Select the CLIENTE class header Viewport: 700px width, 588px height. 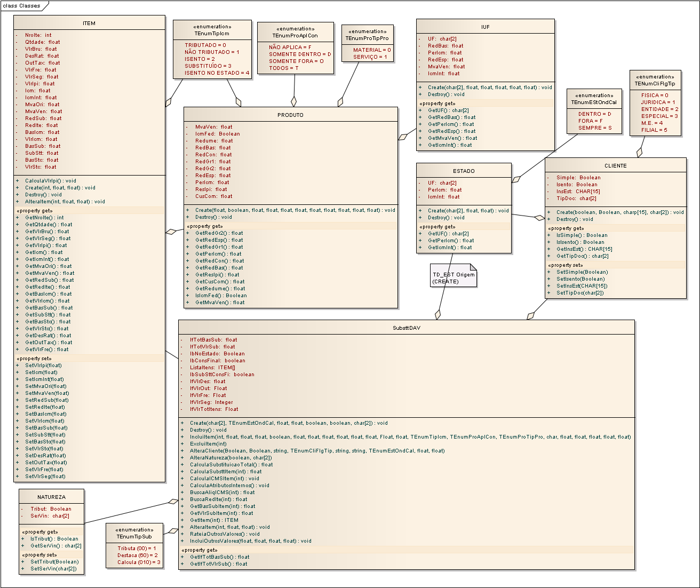(x=615, y=166)
